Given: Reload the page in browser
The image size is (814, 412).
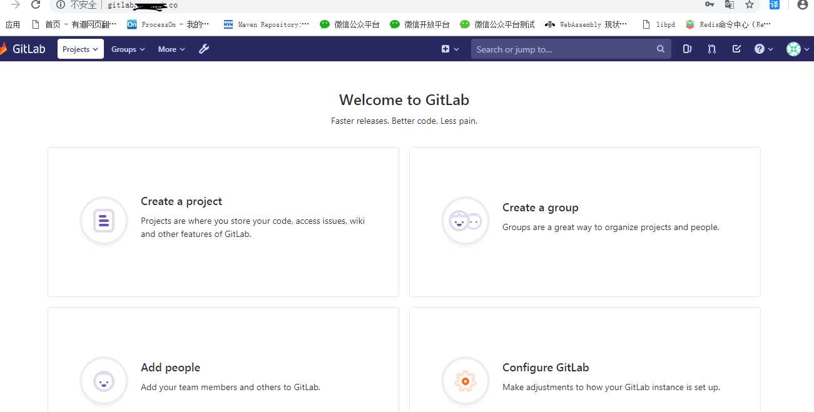Looking at the screenshot, I should (36, 4).
